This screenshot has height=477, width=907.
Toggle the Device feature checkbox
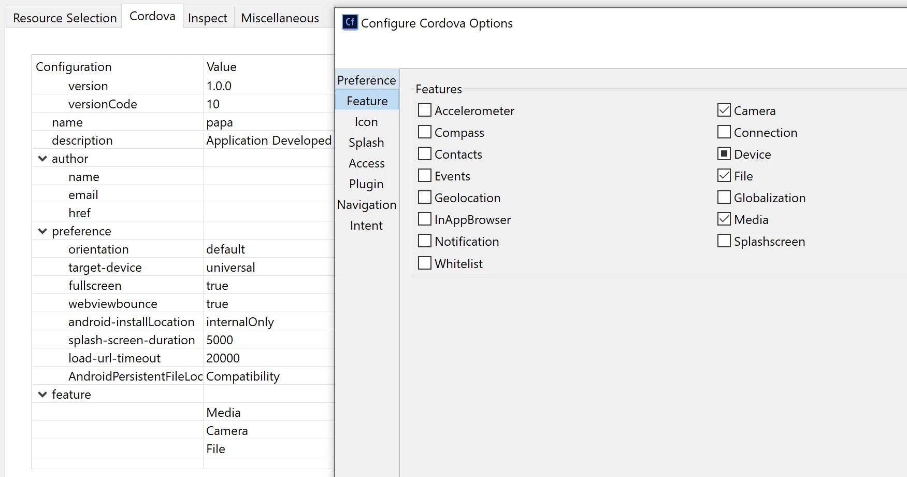(724, 153)
